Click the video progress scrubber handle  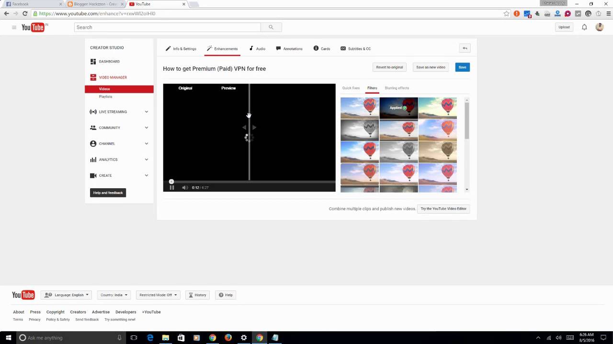(x=171, y=182)
